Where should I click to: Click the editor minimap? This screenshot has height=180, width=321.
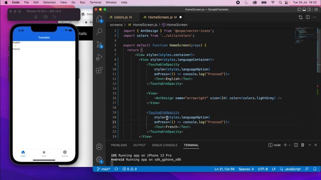[305, 35]
